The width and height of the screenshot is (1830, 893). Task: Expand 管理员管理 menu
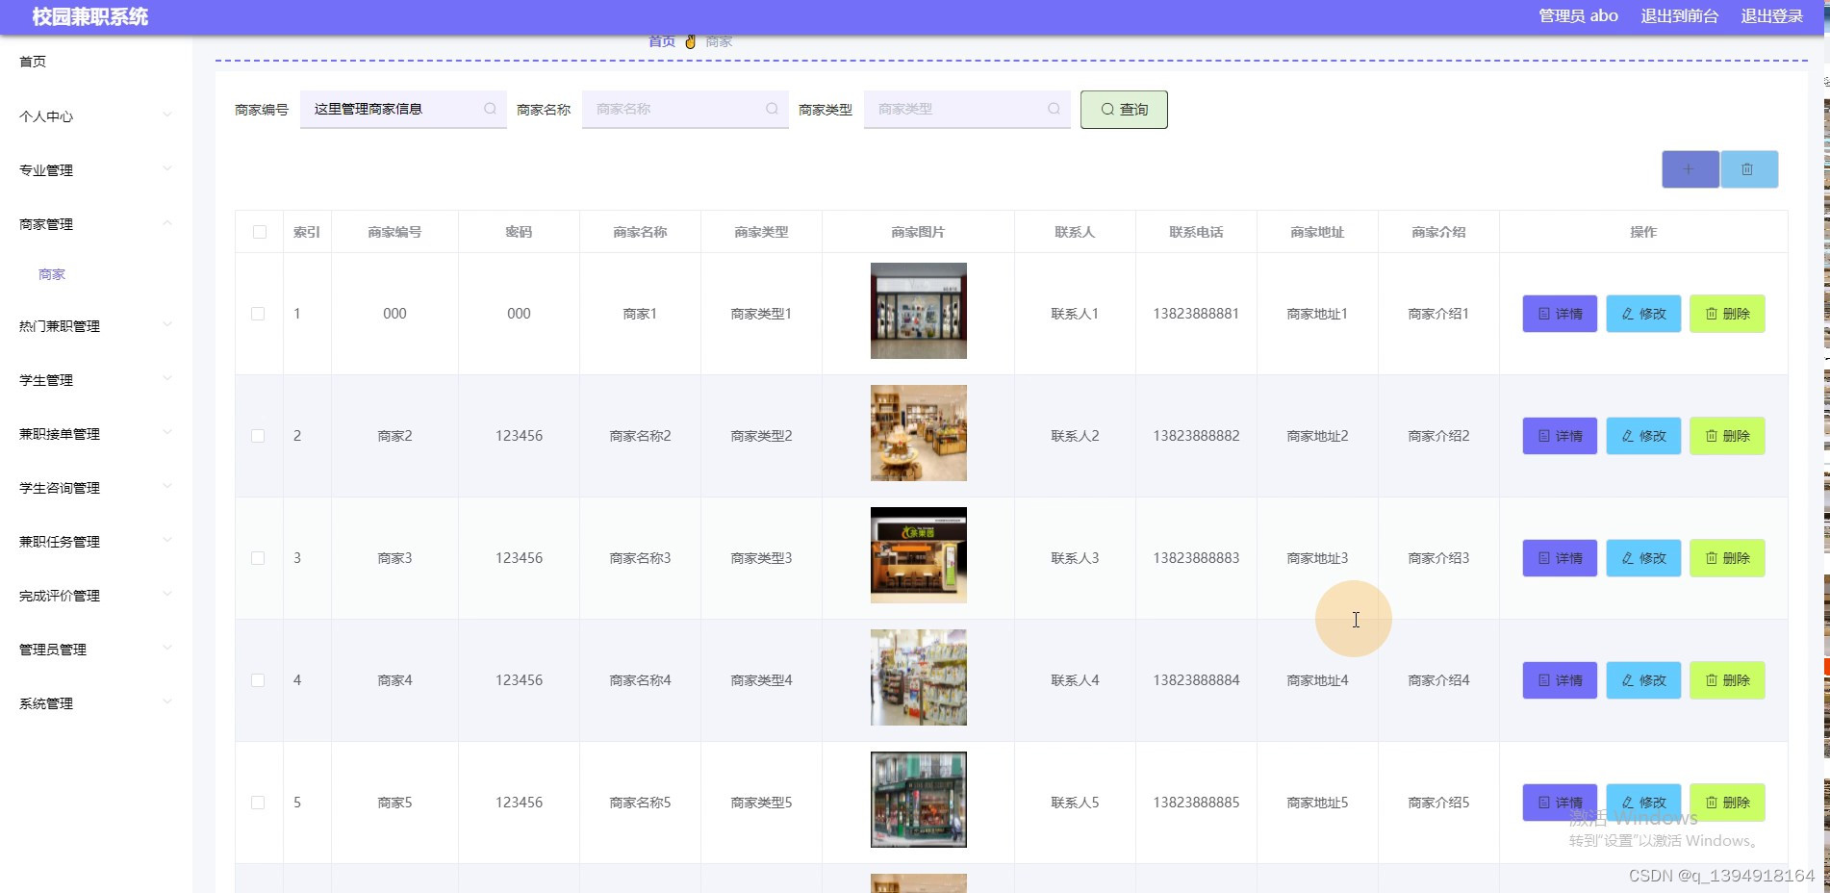[x=96, y=650]
